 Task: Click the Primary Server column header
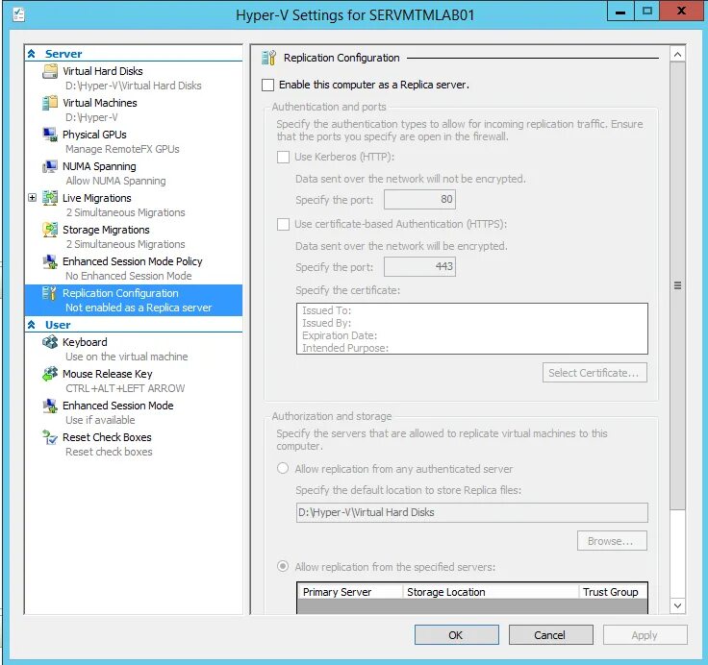pos(350,592)
